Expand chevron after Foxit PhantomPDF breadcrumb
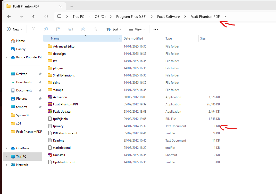This screenshot has height=194, width=276. (x=225, y=17)
